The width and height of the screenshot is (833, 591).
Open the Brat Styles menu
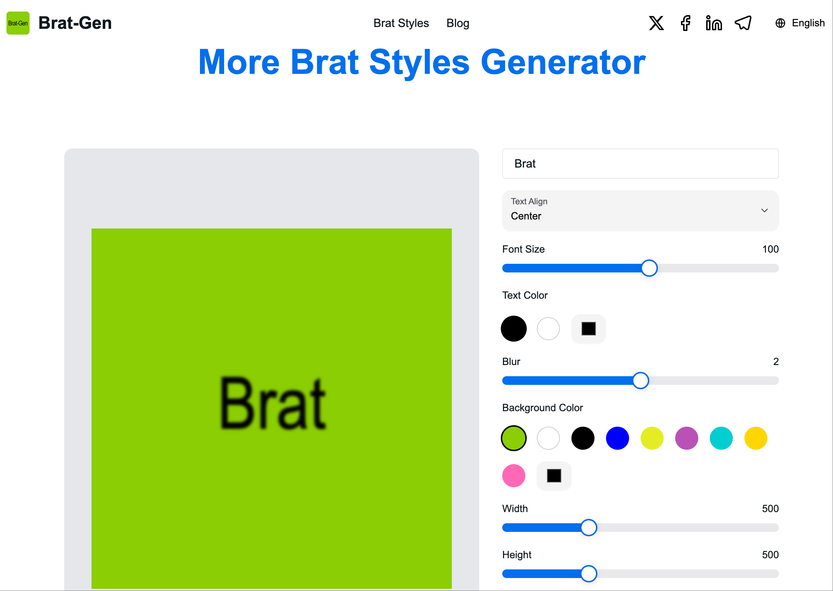pos(401,23)
